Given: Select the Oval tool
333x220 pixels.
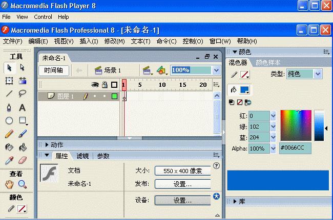Looking at the screenshot, I should [x=9, y=120].
